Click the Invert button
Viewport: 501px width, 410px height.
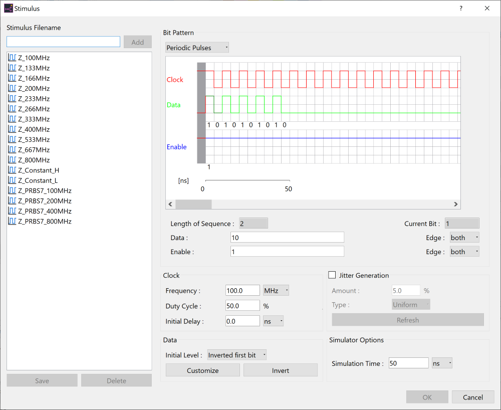point(281,370)
